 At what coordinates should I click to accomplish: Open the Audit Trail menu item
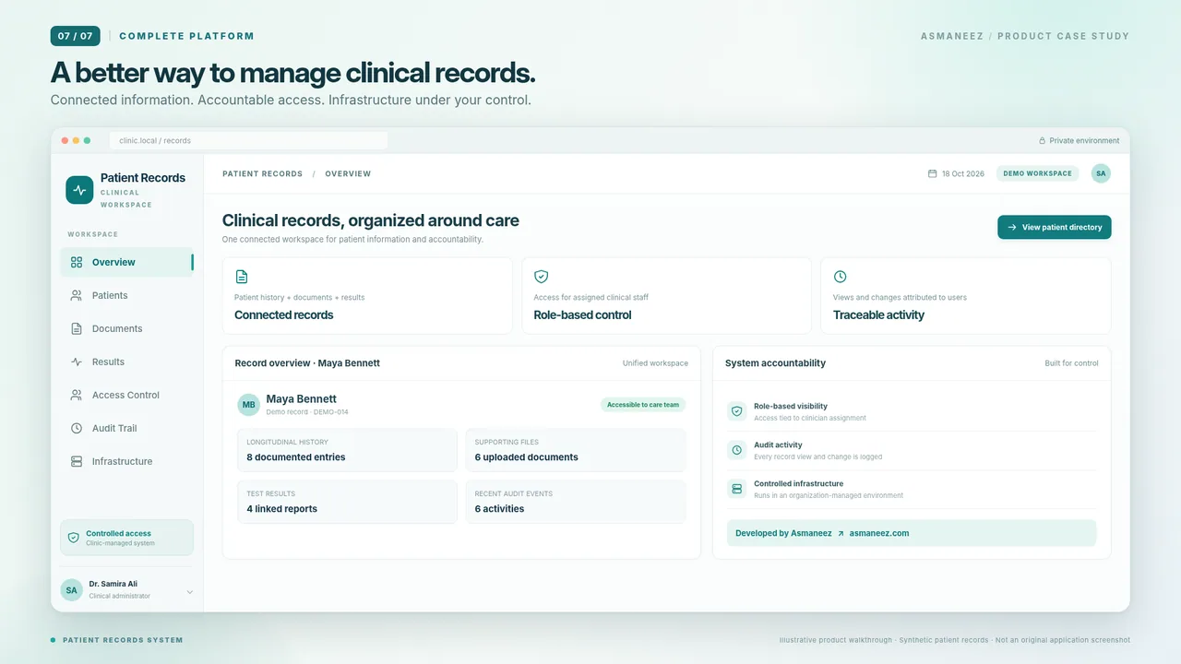(x=127, y=428)
